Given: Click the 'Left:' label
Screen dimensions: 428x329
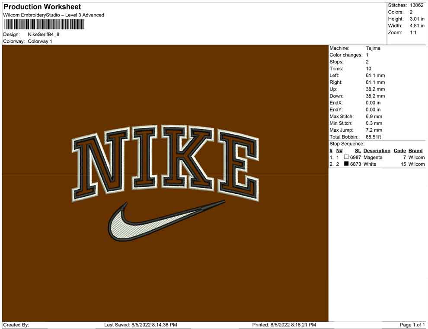Looking at the screenshot, I should click(x=334, y=75).
